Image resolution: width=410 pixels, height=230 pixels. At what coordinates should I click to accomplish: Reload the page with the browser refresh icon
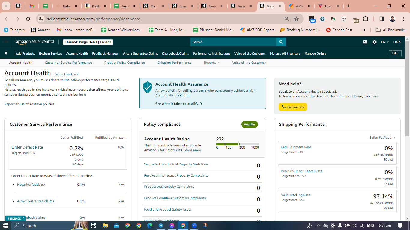(28, 19)
